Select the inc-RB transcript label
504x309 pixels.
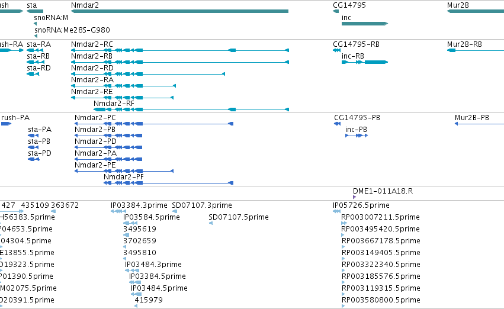click(353, 56)
